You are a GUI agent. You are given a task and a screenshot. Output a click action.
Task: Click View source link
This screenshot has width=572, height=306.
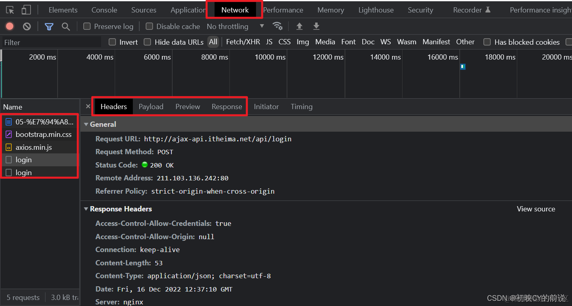536,209
